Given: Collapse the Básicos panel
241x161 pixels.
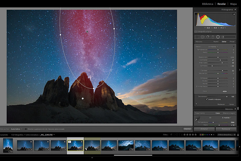Looking at the screenshot, I should coord(235,109).
